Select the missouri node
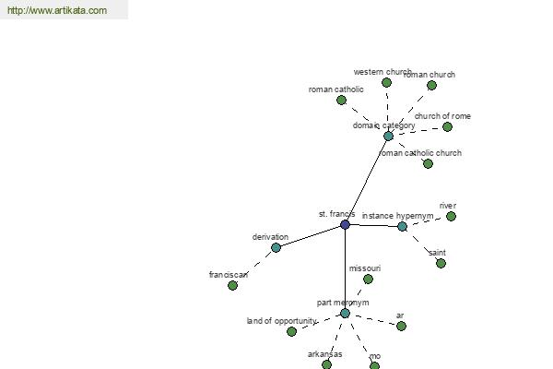Image resolution: width=553 pixels, height=369 pixels. pyautogui.click(x=368, y=280)
